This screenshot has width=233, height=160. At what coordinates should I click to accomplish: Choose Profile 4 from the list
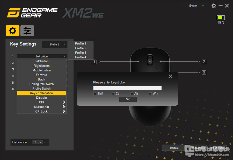click(x=81, y=57)
